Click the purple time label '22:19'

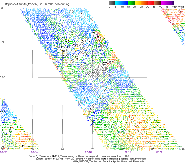pos(128,152)
